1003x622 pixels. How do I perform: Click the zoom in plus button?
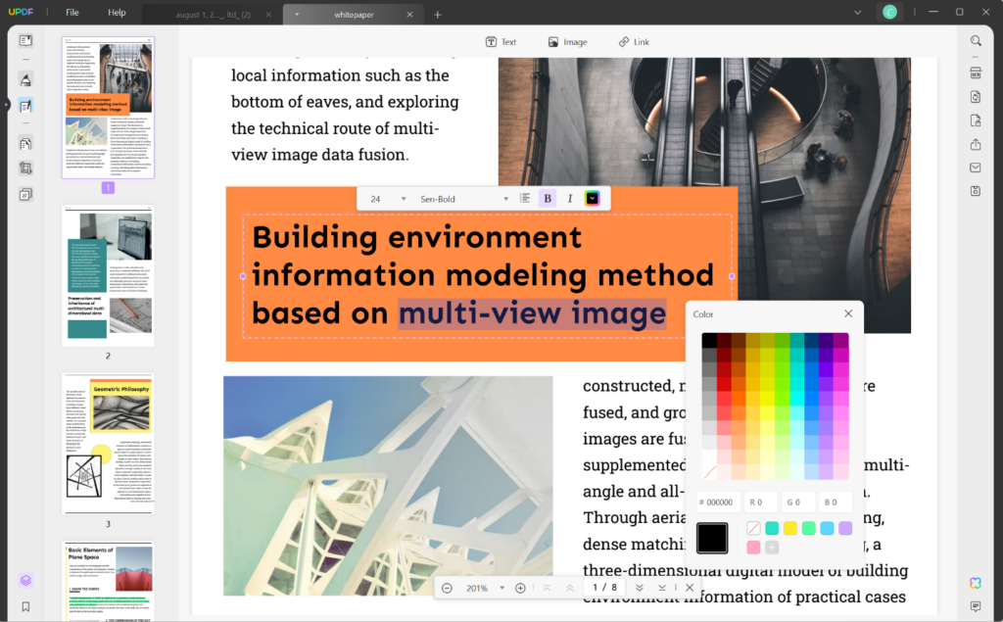521,588
